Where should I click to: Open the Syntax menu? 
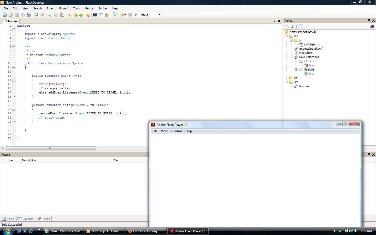pyautogui.click(x=103, y=8)
